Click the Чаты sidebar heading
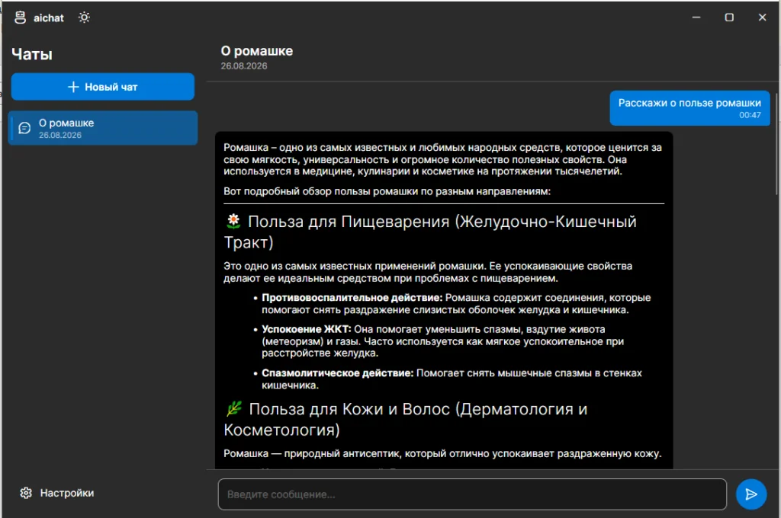 tap(32, 54)
